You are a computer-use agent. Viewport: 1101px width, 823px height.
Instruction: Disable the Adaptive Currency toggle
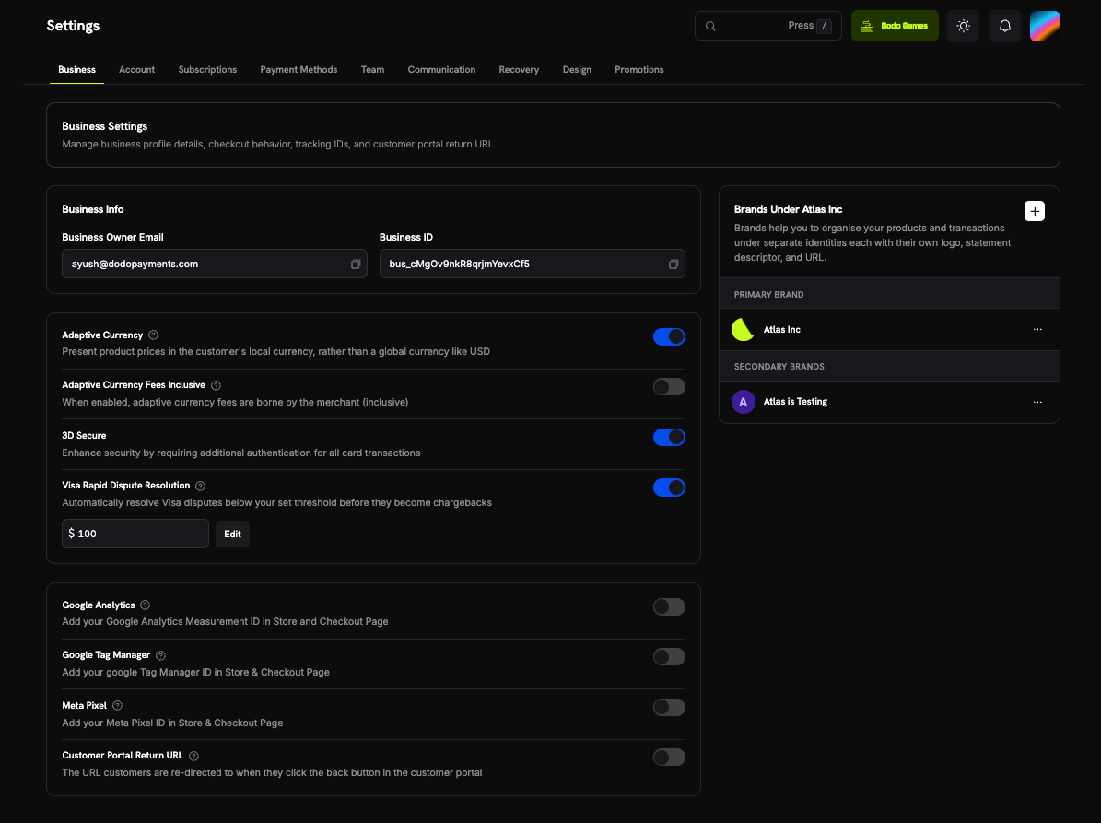pyautogui.click(x=669, y=336)
